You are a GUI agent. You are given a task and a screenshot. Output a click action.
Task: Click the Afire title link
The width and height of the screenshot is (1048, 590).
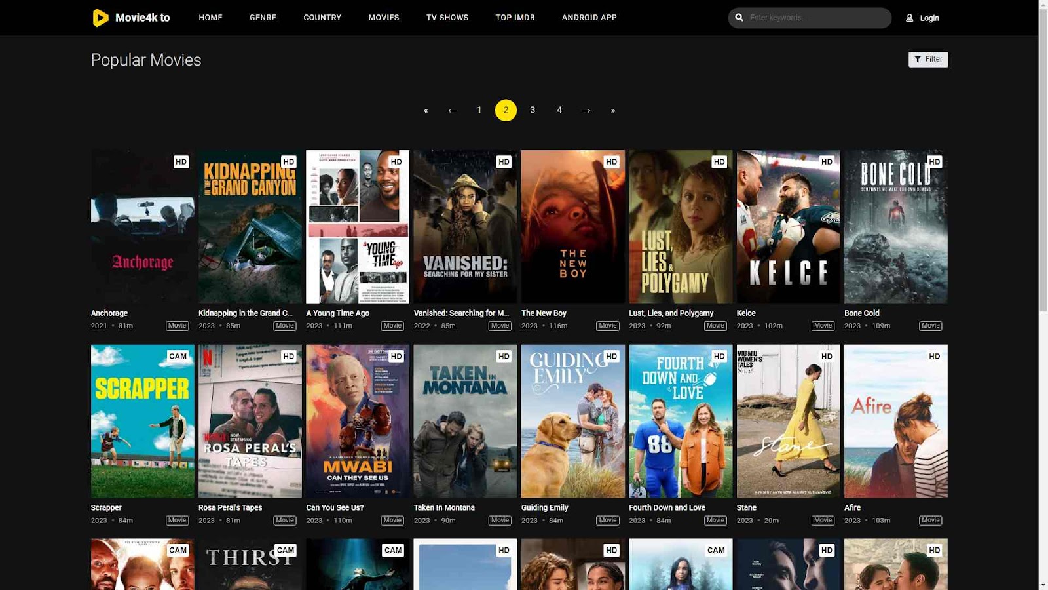[853, 508]
